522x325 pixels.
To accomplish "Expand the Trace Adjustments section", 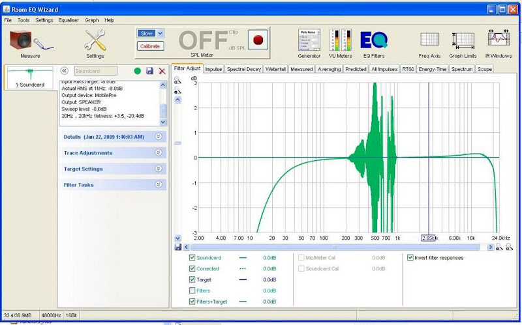I will (x=112, y=153).
